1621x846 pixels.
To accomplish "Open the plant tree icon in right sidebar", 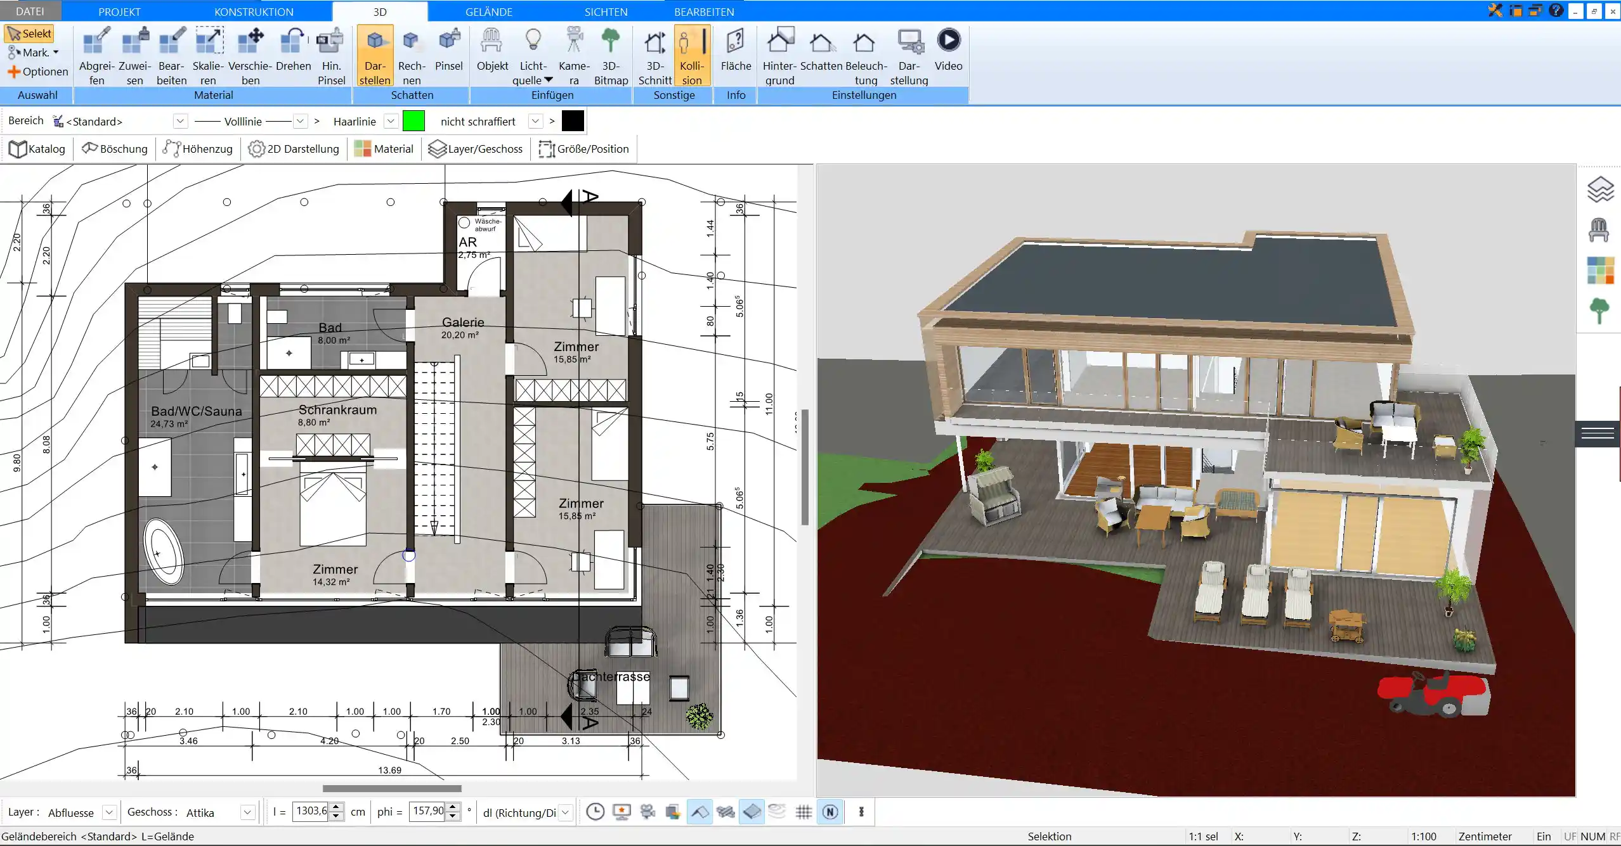I will point(1599,311).
